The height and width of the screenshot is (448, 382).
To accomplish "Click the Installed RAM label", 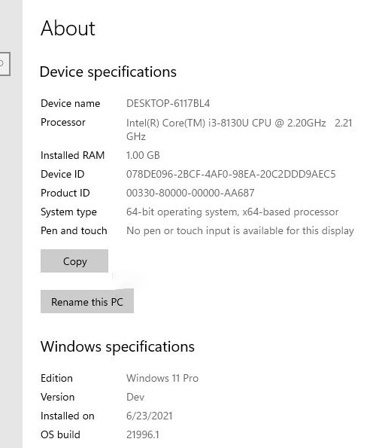I will pos(72,155).
